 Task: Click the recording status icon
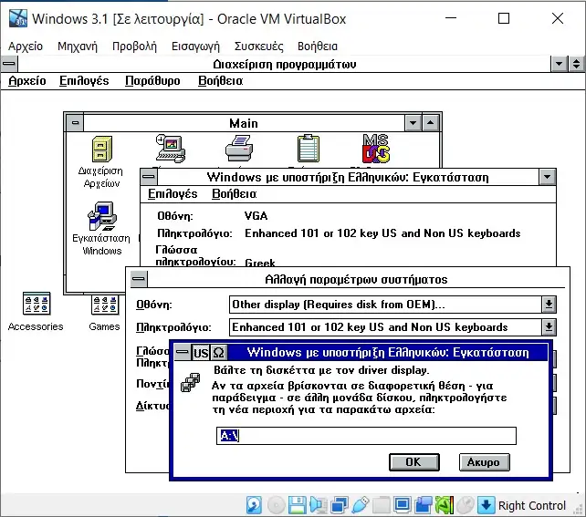424,505
